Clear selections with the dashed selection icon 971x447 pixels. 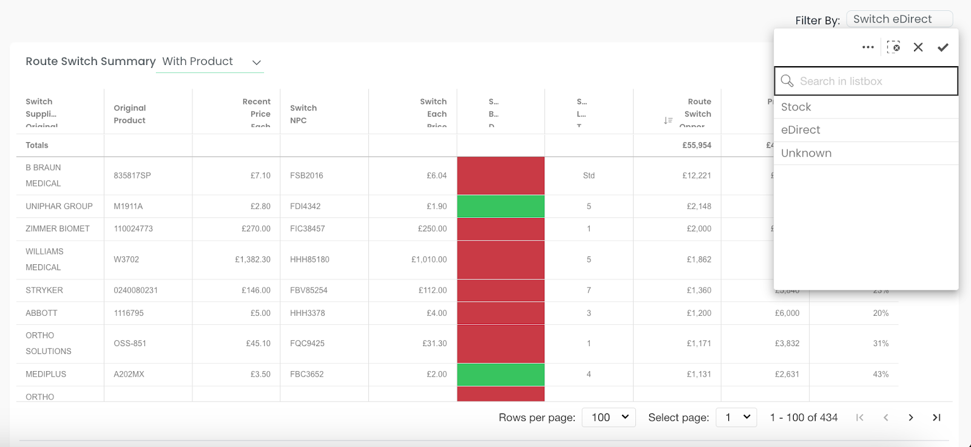893,47
